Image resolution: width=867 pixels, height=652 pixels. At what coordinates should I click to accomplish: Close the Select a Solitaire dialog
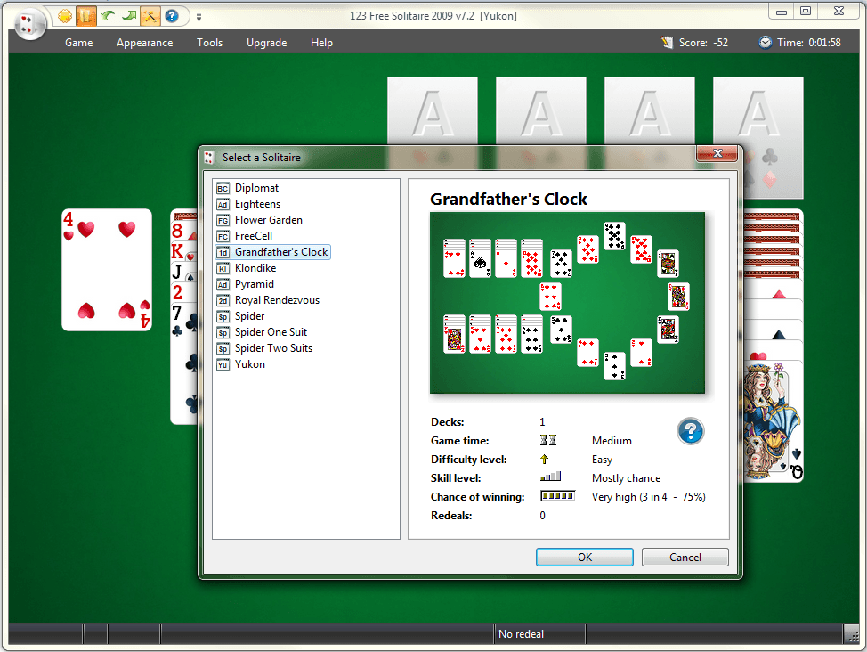coord(717,153)
